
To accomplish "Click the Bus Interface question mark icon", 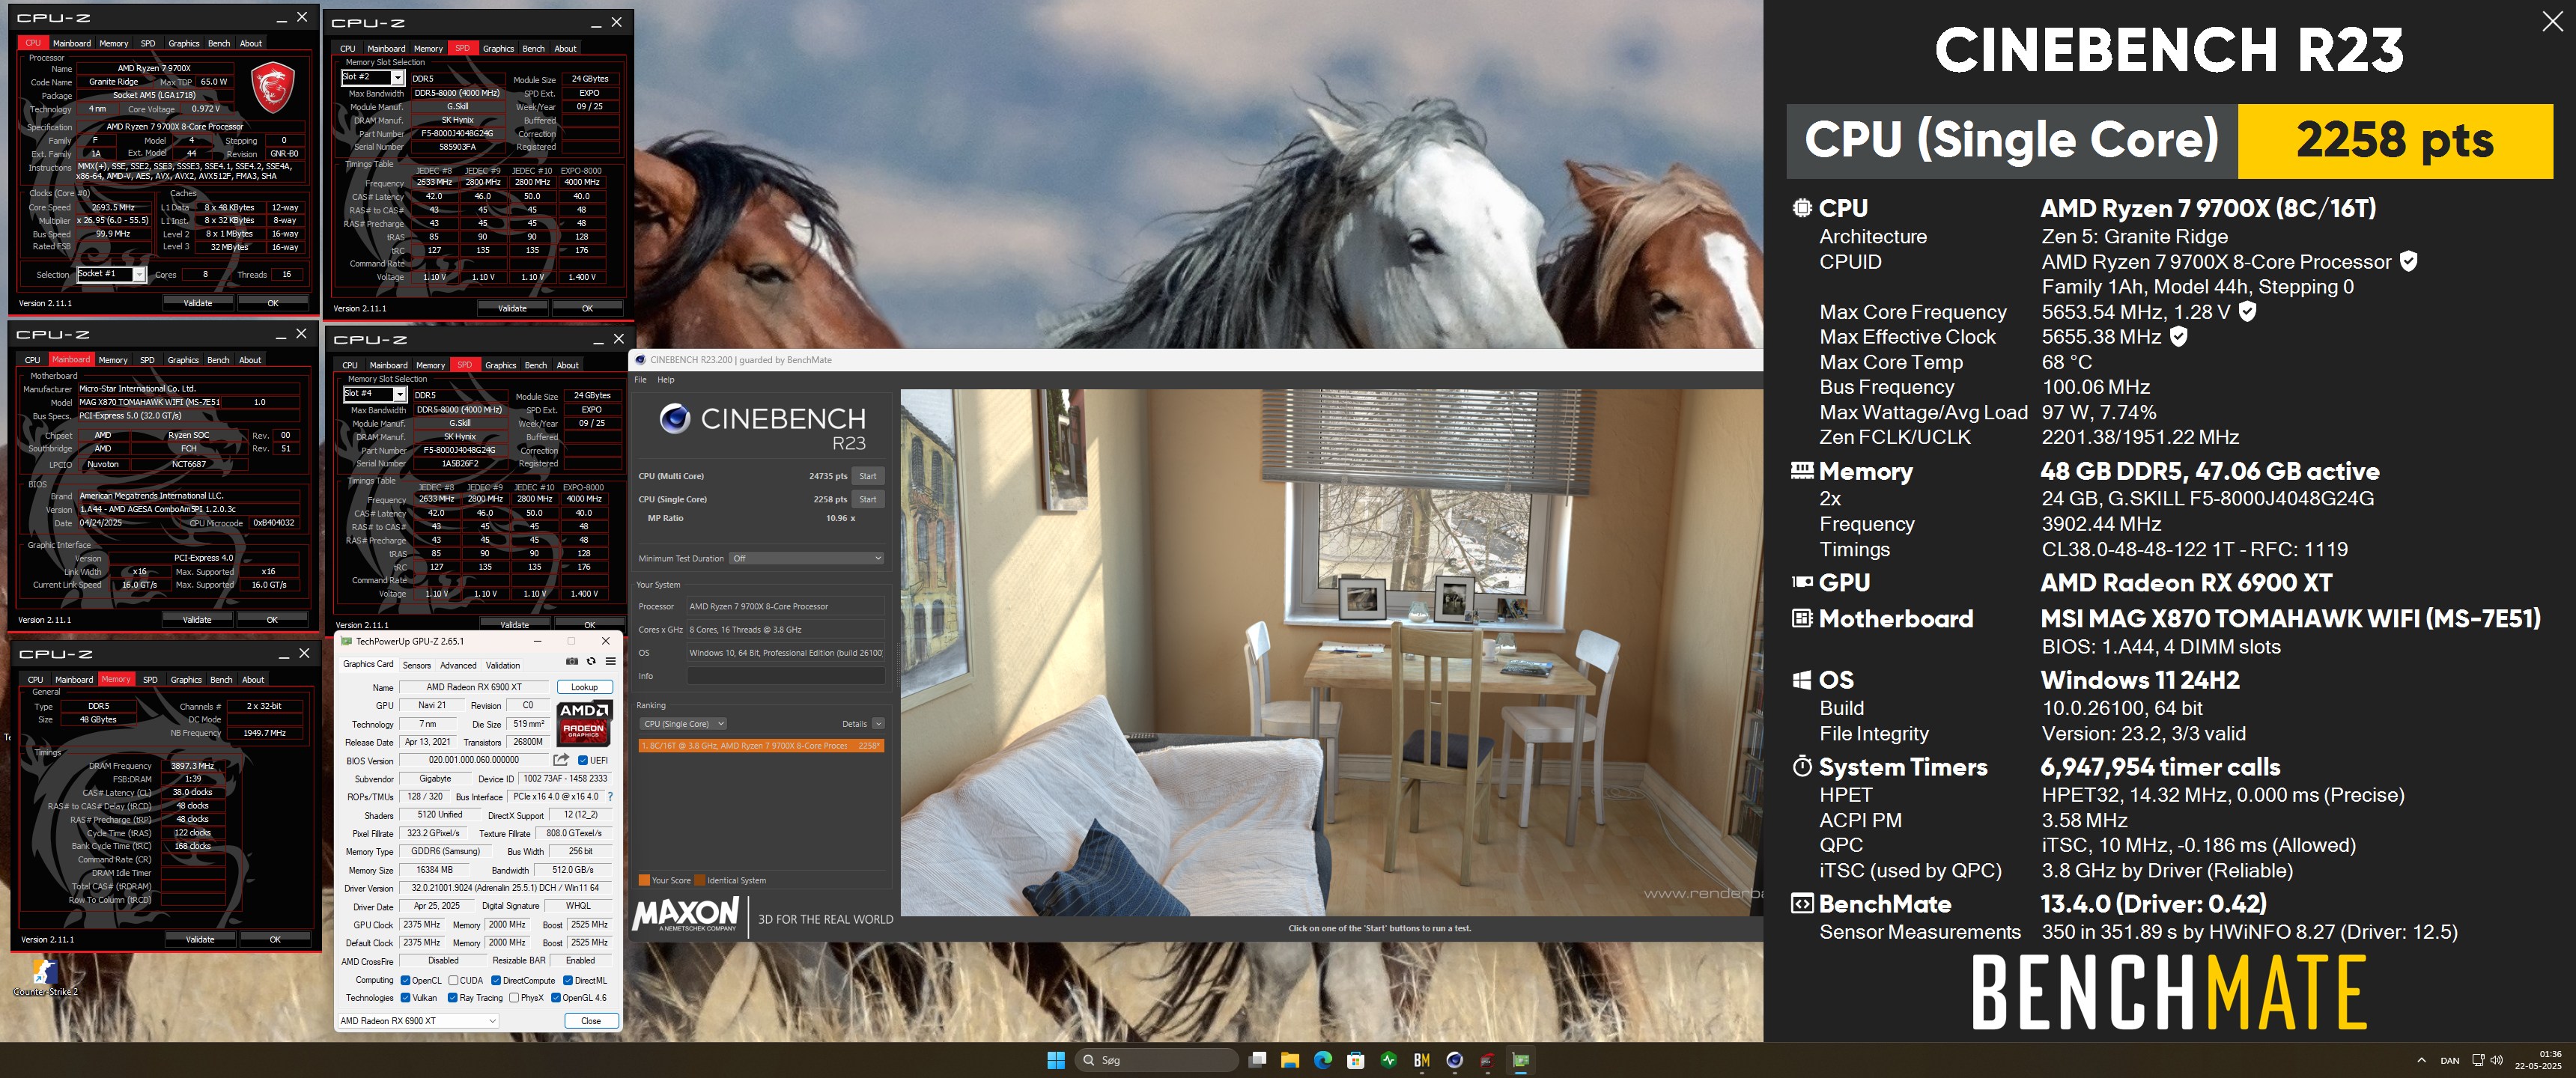I will (610, 797).
